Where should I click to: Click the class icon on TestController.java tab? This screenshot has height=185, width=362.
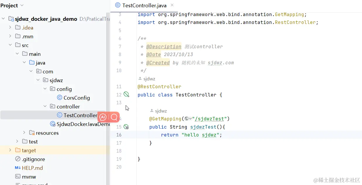click(118, 5)
